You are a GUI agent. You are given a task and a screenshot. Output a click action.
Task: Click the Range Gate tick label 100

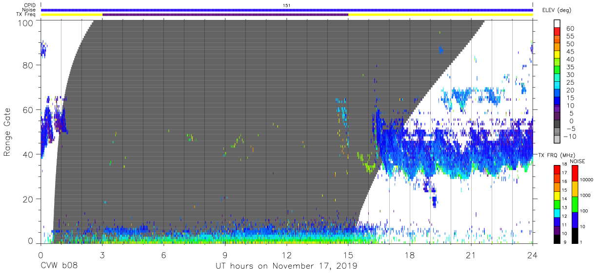(25, 23)
